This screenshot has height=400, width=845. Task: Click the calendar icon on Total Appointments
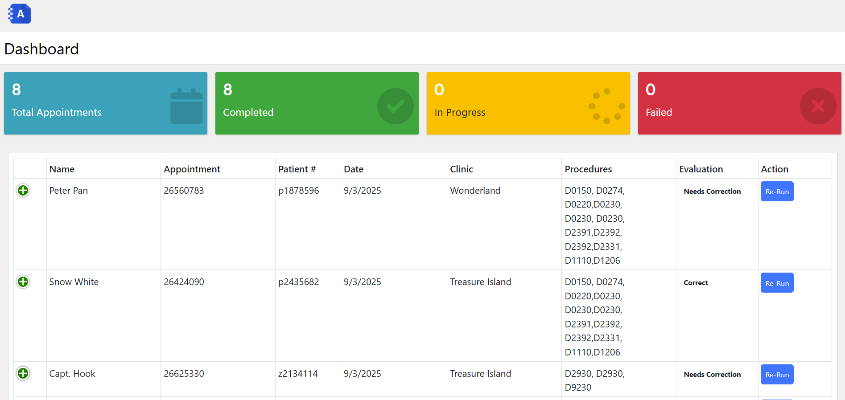tap(186, 106)
